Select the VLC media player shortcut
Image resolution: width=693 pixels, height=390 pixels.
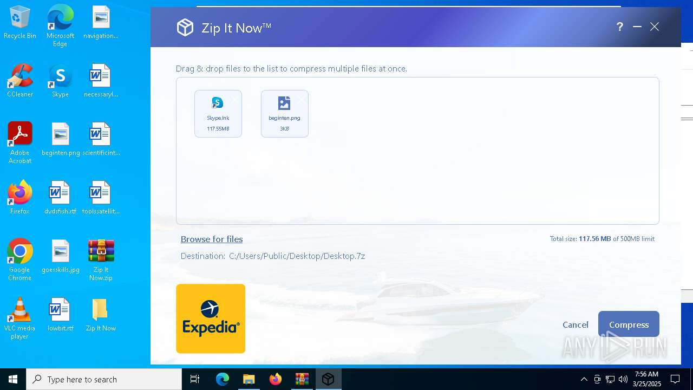(x=20, y=318)
